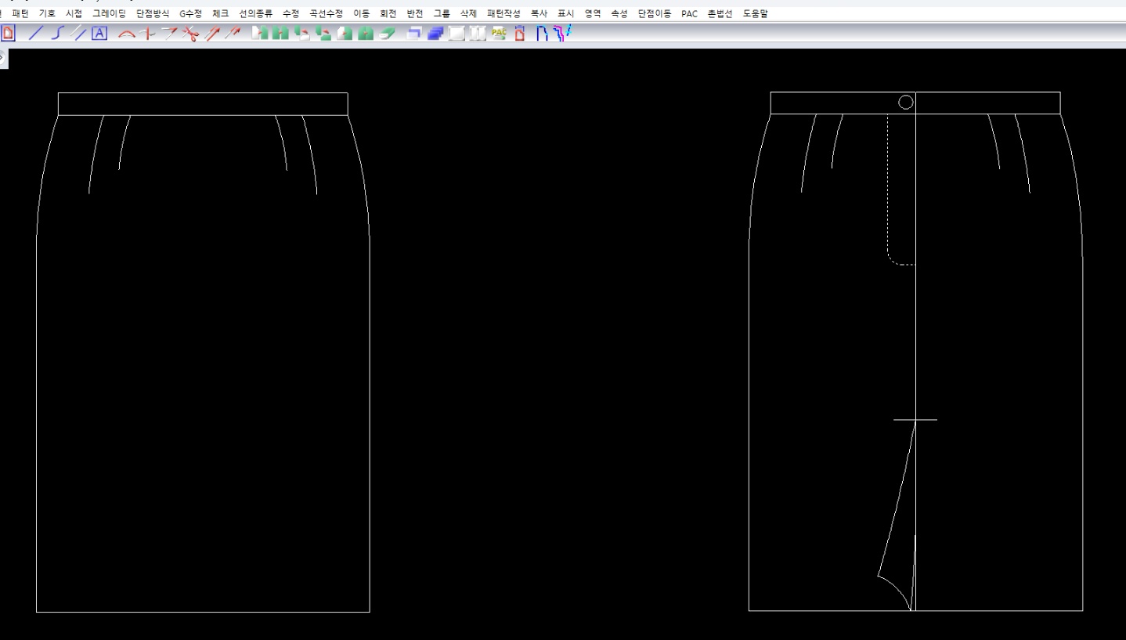Click the red pattern piece icon at far left

(9, 33)
